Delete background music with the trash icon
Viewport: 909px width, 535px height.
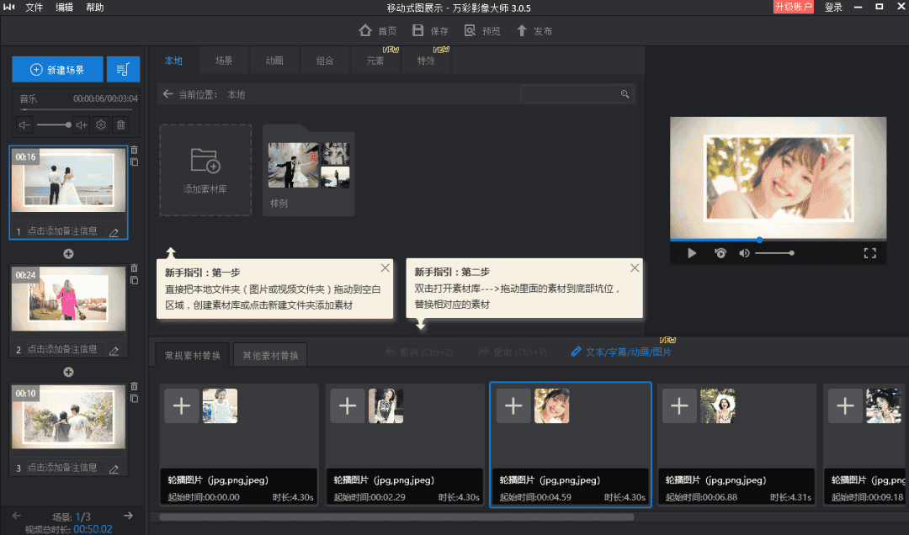point(120,124)
